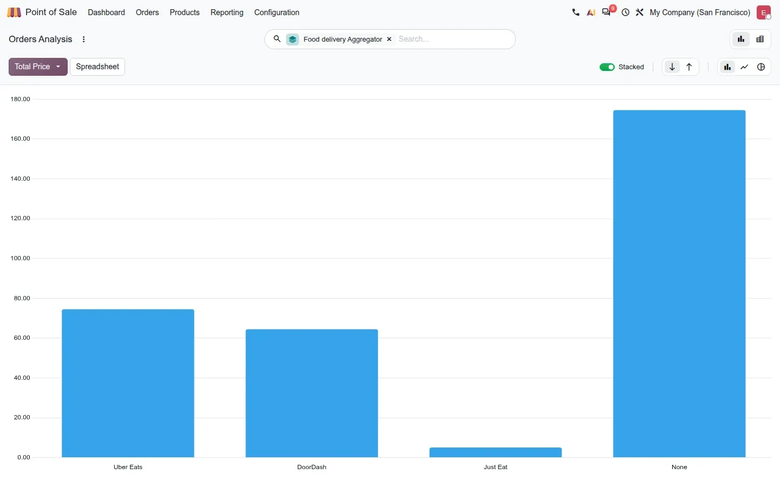
Task: Open the Orders Analysis actions kebab menu
Action: click(x=83, y=40)
